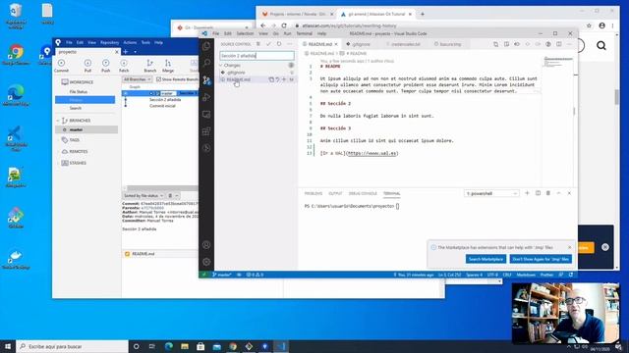This screenshot has width=629, height=353.
Task: Click Search Marketplace button in notification
Action: tap(486, 259)
